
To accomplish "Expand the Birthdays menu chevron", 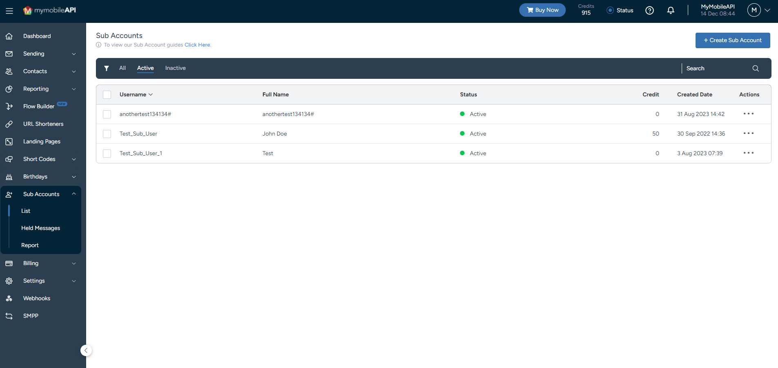I will tap(74, 177).
